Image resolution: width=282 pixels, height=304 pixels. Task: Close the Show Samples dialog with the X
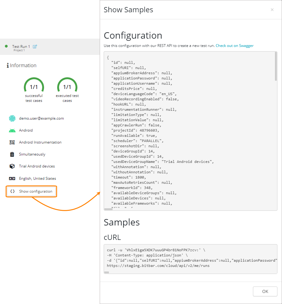(x=272, y=10)
